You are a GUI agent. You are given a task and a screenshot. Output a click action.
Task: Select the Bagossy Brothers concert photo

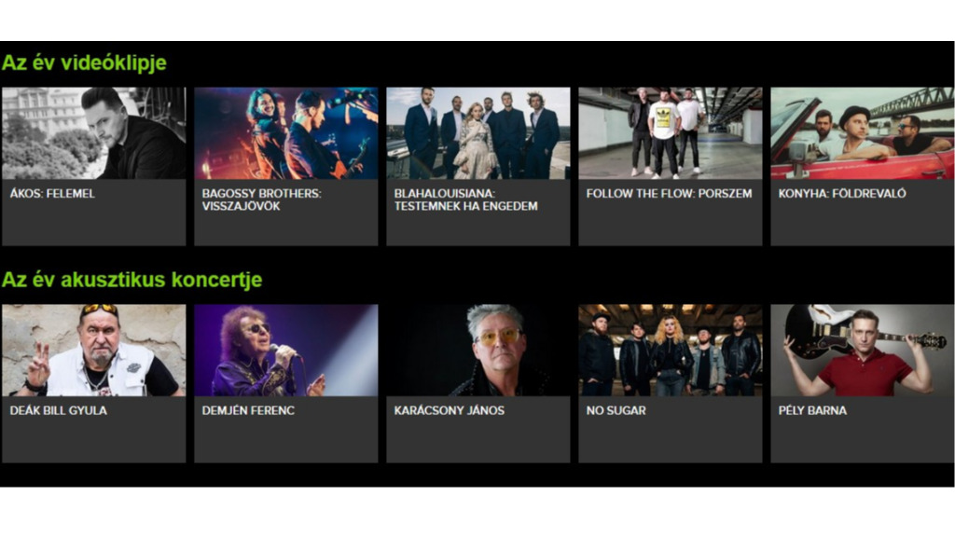pos(285,132)
